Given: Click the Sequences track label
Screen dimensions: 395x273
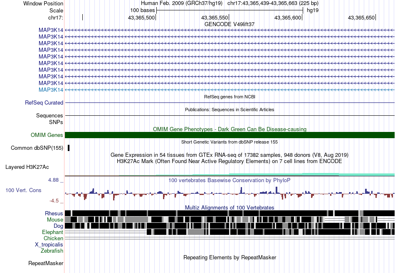Looking at the screenshot, I should pyautogui.click(x=49, y=116).
